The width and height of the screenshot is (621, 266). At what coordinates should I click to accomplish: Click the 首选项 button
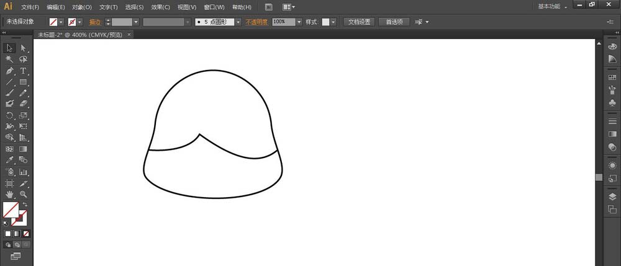(394, 22)
